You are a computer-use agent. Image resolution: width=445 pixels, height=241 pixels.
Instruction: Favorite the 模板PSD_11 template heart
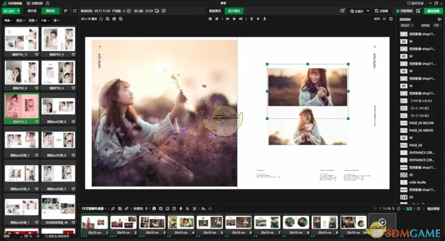coord(37,54)
